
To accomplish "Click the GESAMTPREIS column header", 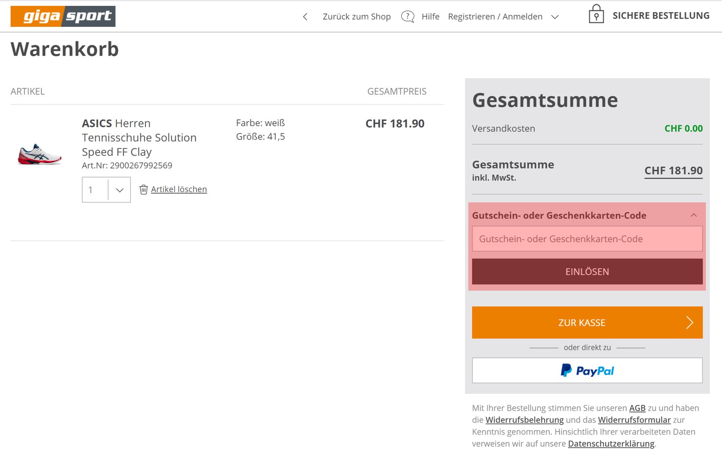I will (397, 91).
